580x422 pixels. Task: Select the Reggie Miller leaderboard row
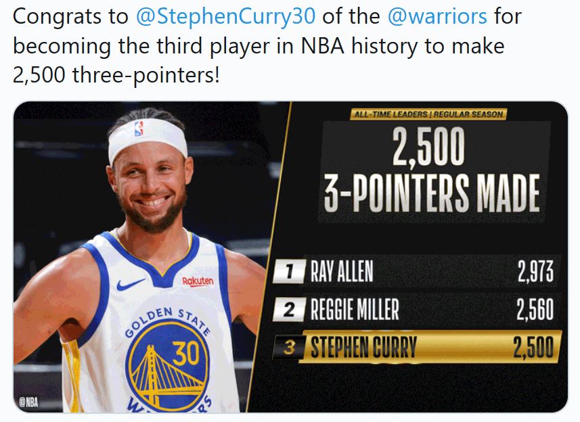(416, 309)
